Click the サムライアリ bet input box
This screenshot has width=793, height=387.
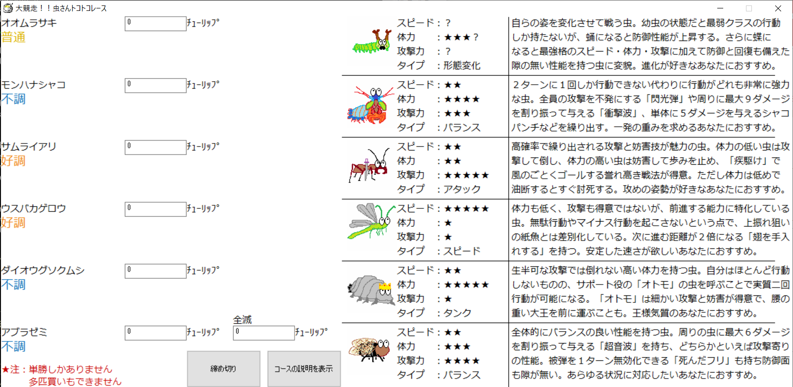(155, 147)
